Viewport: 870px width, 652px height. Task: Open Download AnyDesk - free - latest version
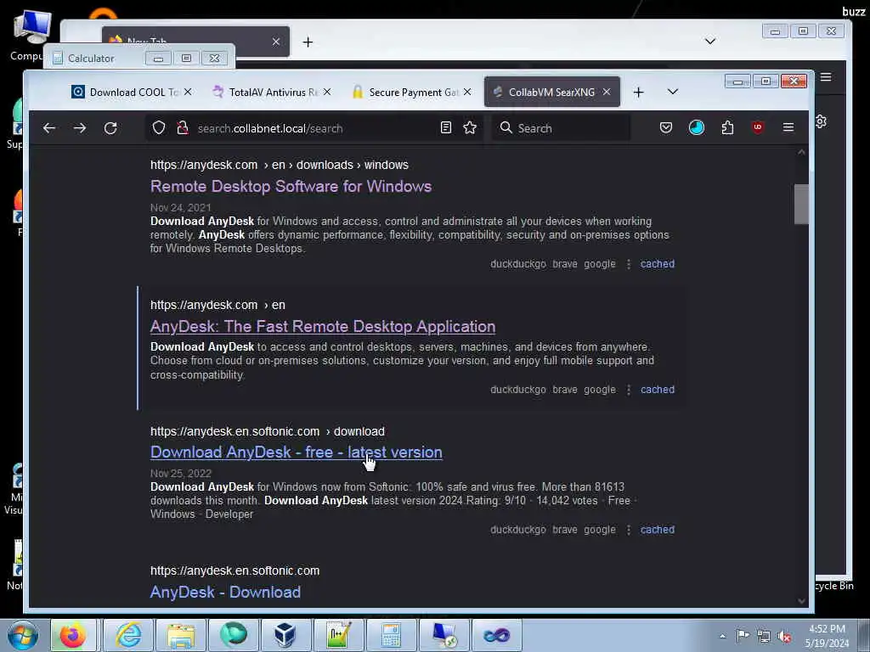(297, 452)
